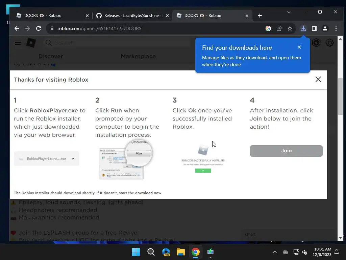
Task: Click the Roblox search field
Action: (118, 43)
